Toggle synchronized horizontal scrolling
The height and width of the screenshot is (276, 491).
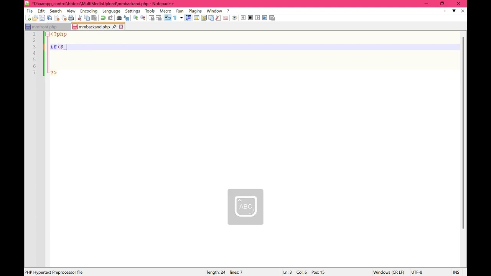(x=159, y=18)
